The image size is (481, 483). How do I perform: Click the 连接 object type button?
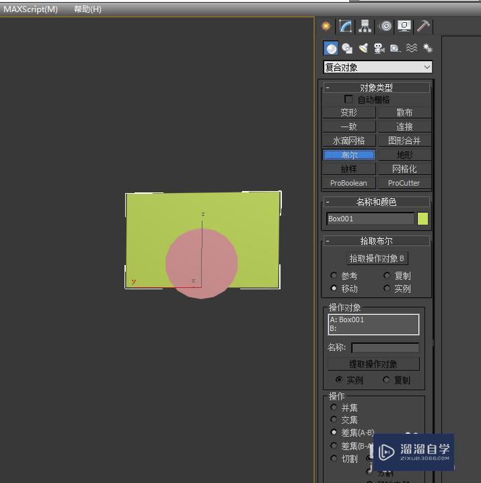pos(404,126)
